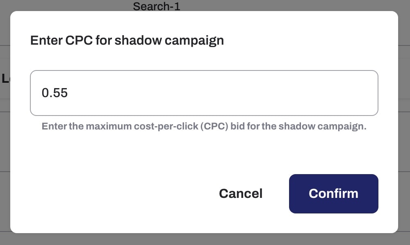Click the dialog title text

coord(127,40)
